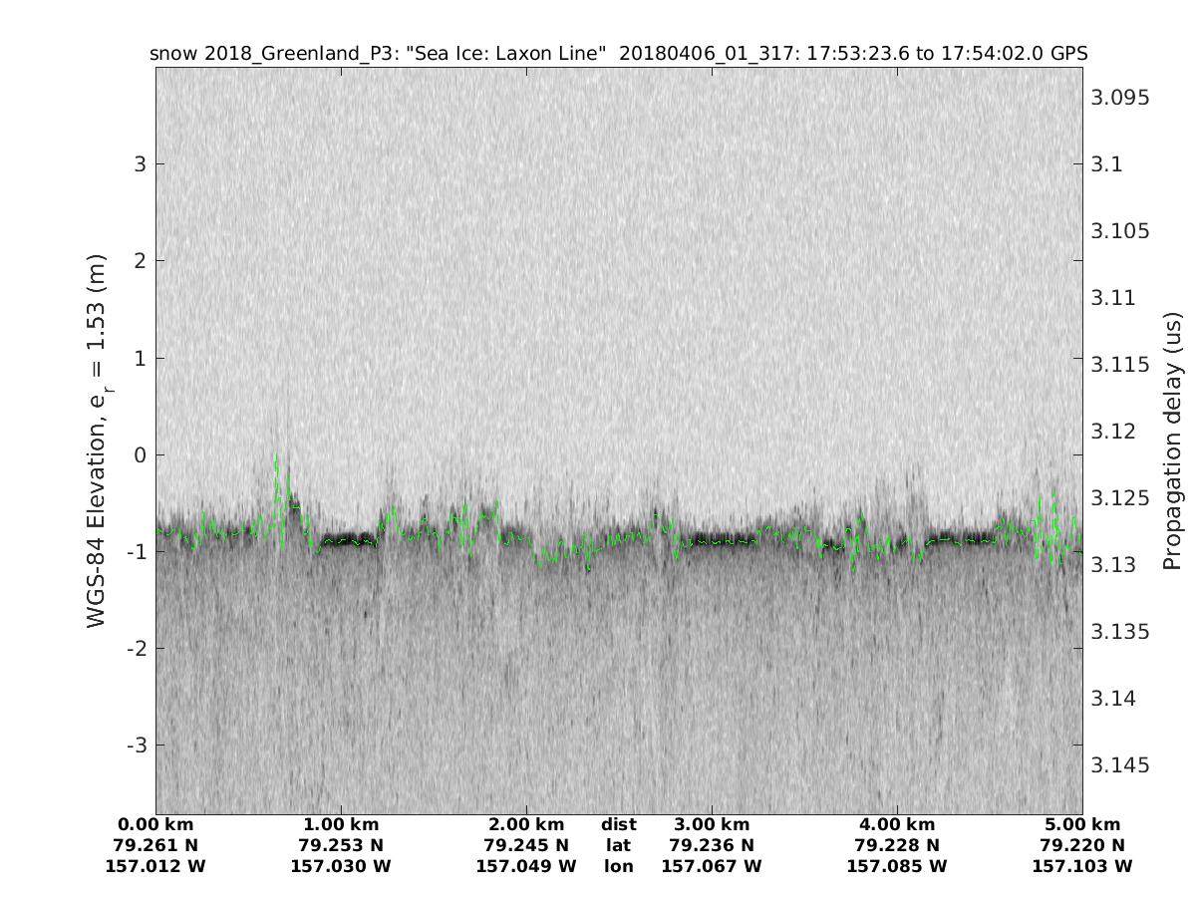Click the "dist" legend text below the axis
1196x897 pixels.
click(x=618, y=824)
